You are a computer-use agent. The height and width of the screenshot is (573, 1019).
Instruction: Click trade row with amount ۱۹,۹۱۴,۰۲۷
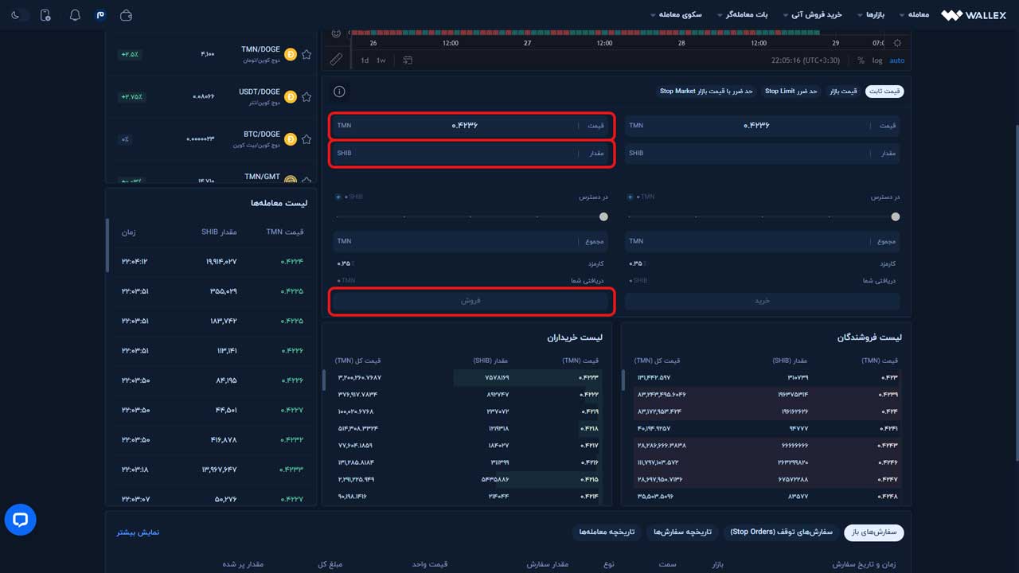pos(212,261)
